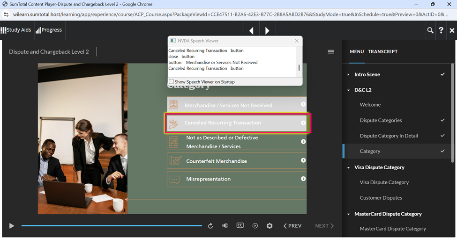Image resolution: width=457 pixels, height=238 pixels.
Task: Click the replay circular arrow icon
Action: 210,226
